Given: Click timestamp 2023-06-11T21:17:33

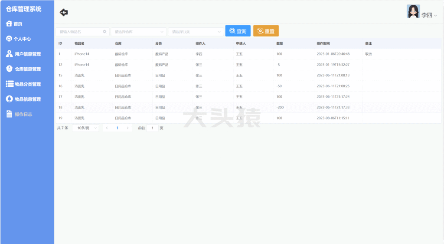Looking at the screenshot, I should click(x=333, y=107).
